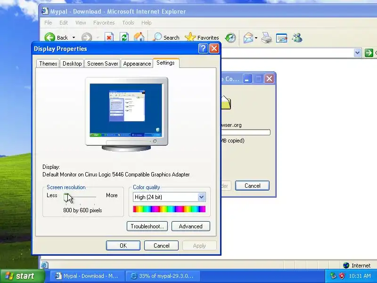Open the History clock icon

[x=230, y=38]
